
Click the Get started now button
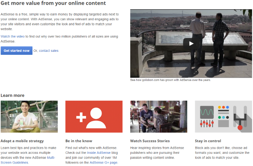[x=16, y=51]
